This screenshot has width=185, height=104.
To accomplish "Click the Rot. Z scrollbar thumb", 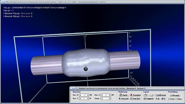I will [x=106, y=95].
